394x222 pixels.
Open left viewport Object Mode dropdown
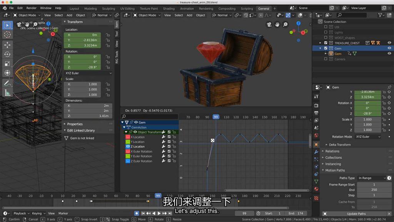tap(27, 15)
